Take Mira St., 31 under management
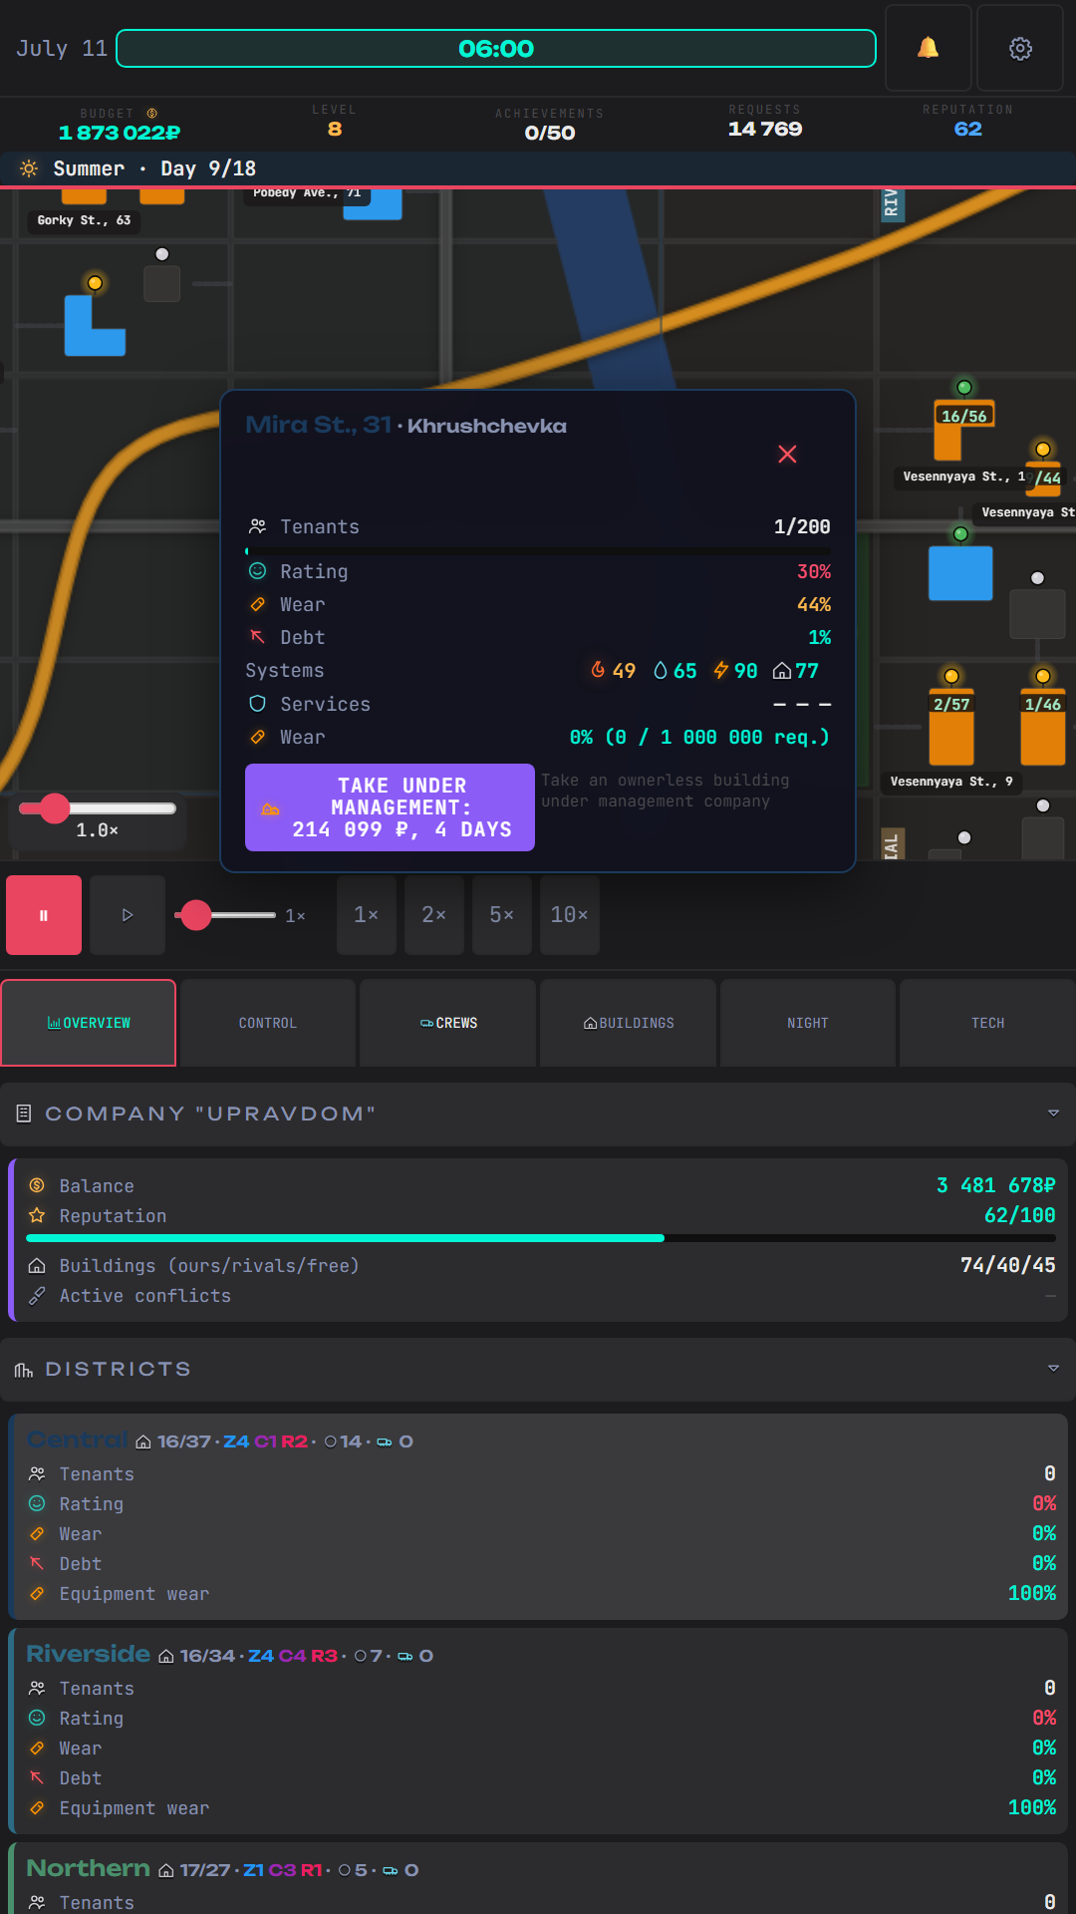Image resolution: width=1076 pixels, height=1914 pixels. coord(390,807)
